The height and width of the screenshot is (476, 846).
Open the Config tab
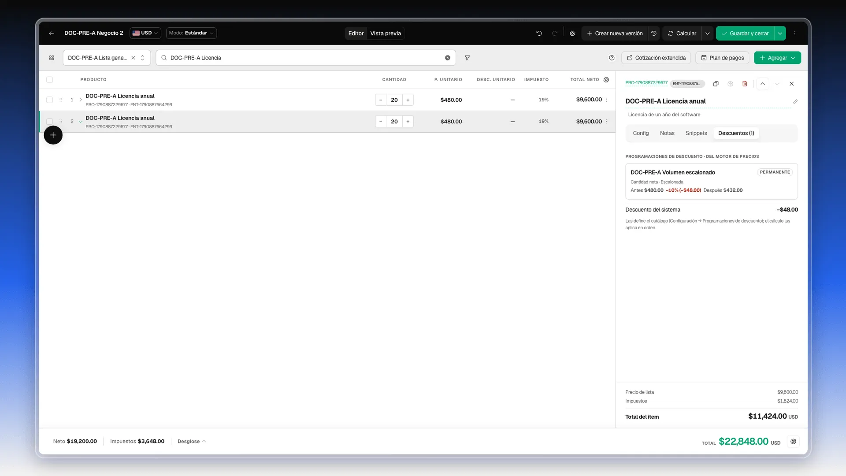pos(641,133)
